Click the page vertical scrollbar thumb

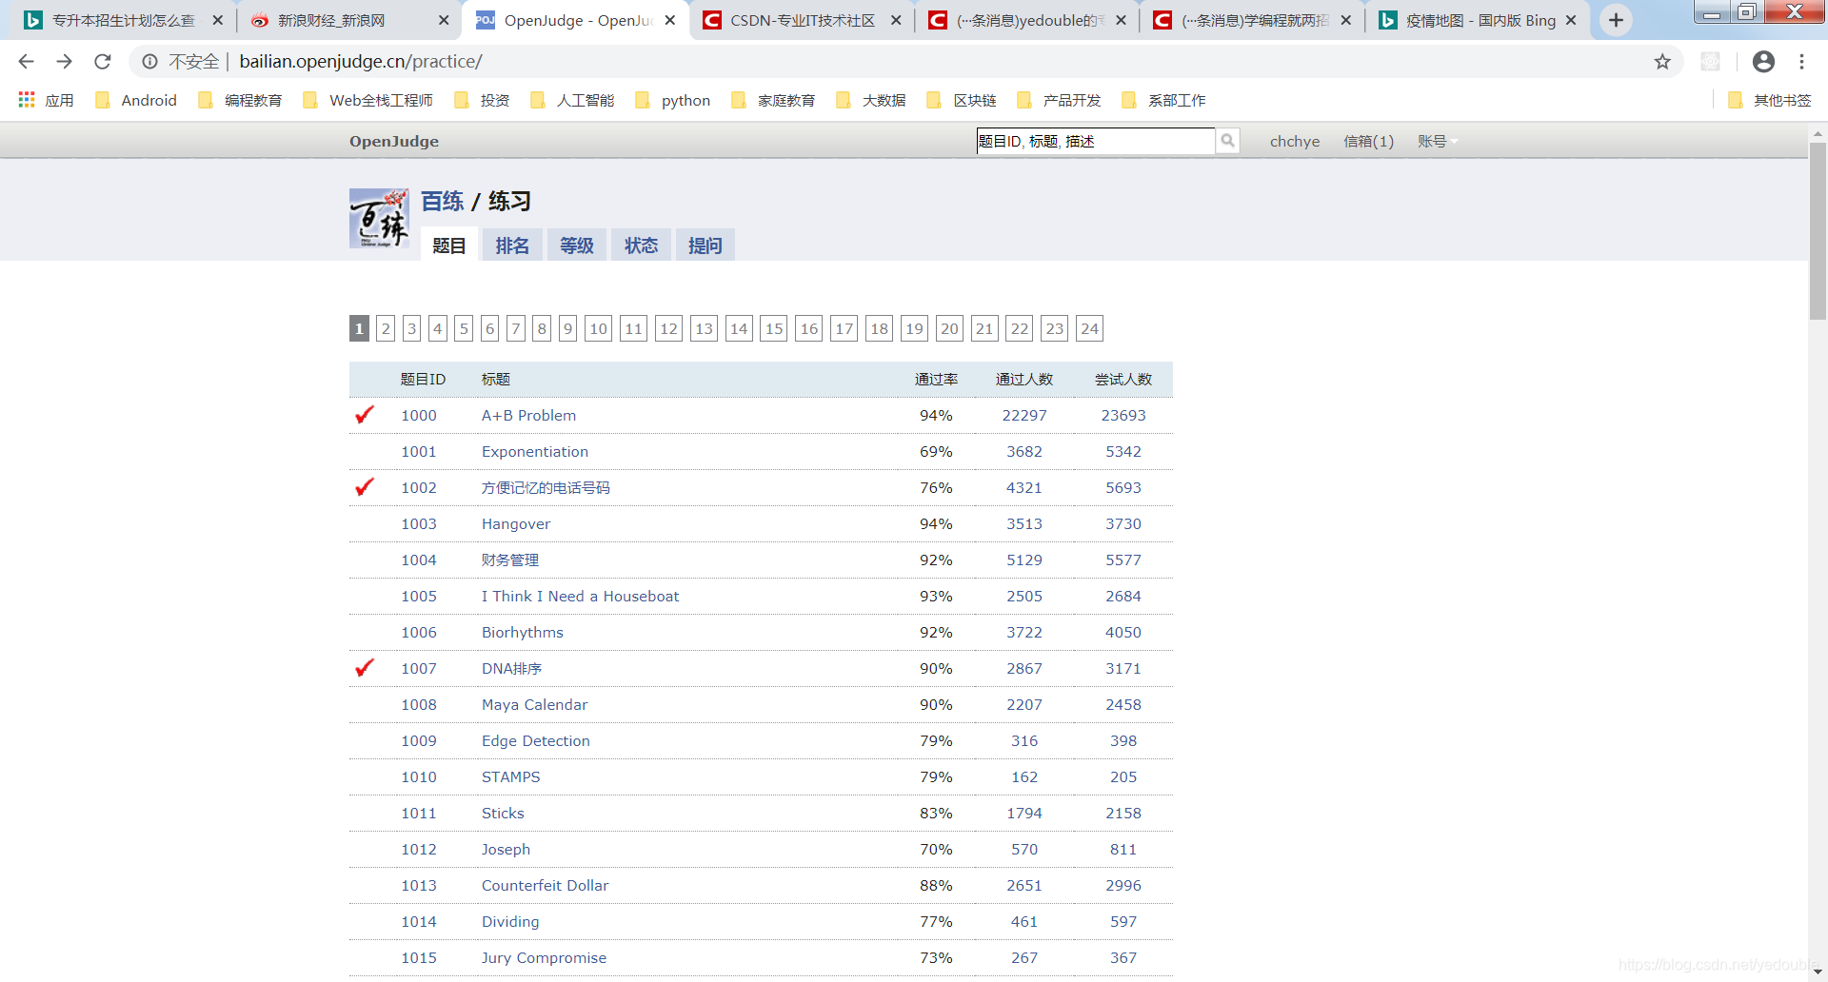1818,231
